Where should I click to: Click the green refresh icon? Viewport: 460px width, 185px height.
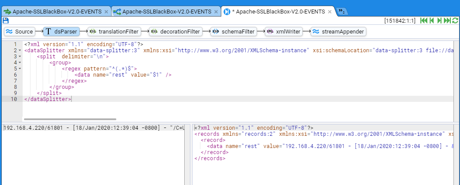(455, 20)
